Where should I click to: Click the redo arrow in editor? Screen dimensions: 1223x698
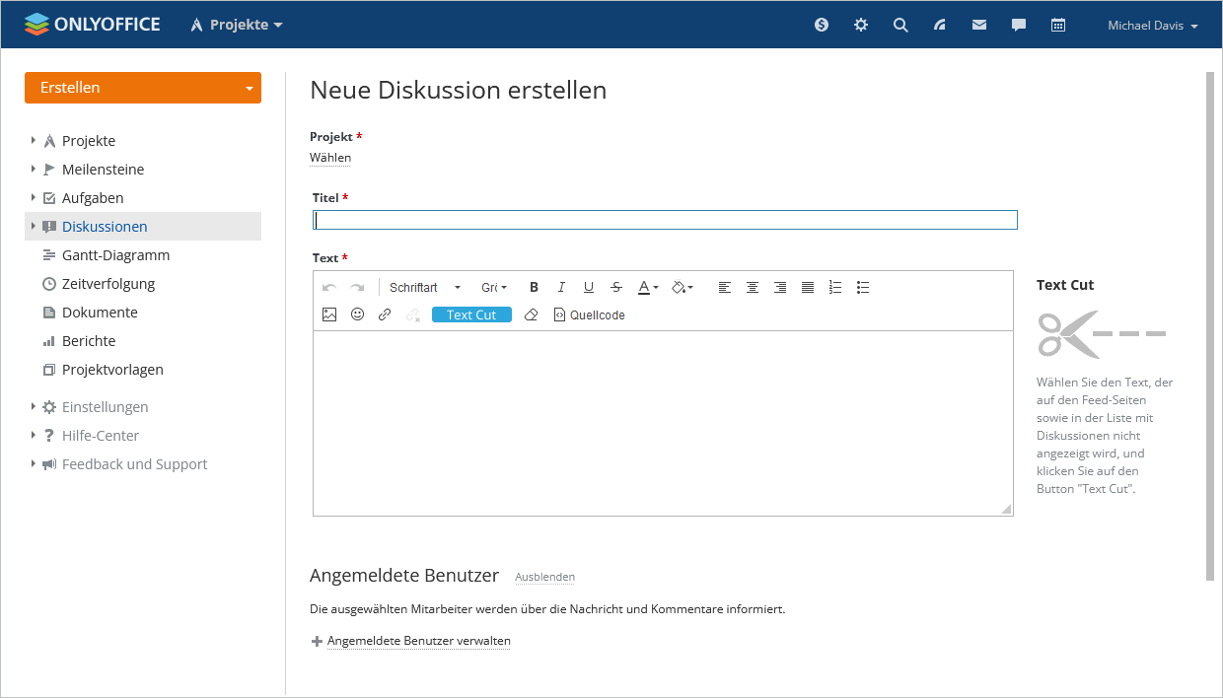tap(357, 287)
